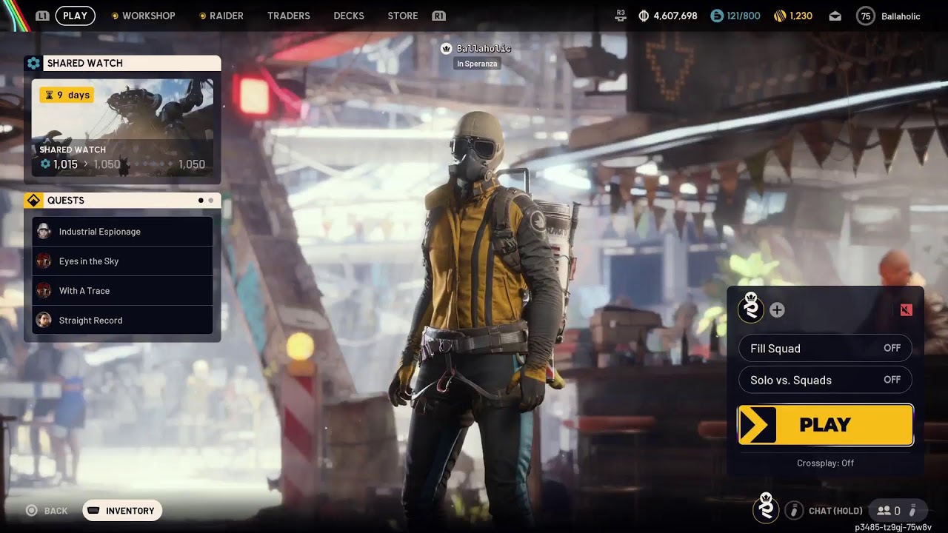Start a match with the yellow Play button
Viewport: 948px width, 533px height.
point(825,425)
